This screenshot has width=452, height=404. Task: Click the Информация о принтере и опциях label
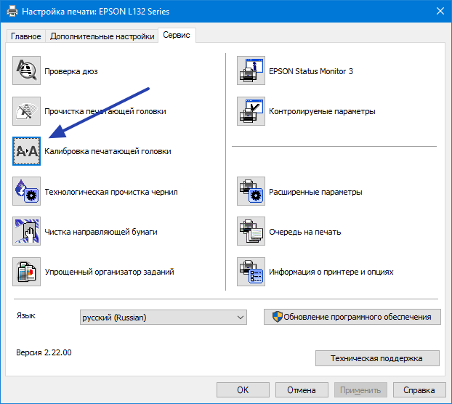[331, 272]
